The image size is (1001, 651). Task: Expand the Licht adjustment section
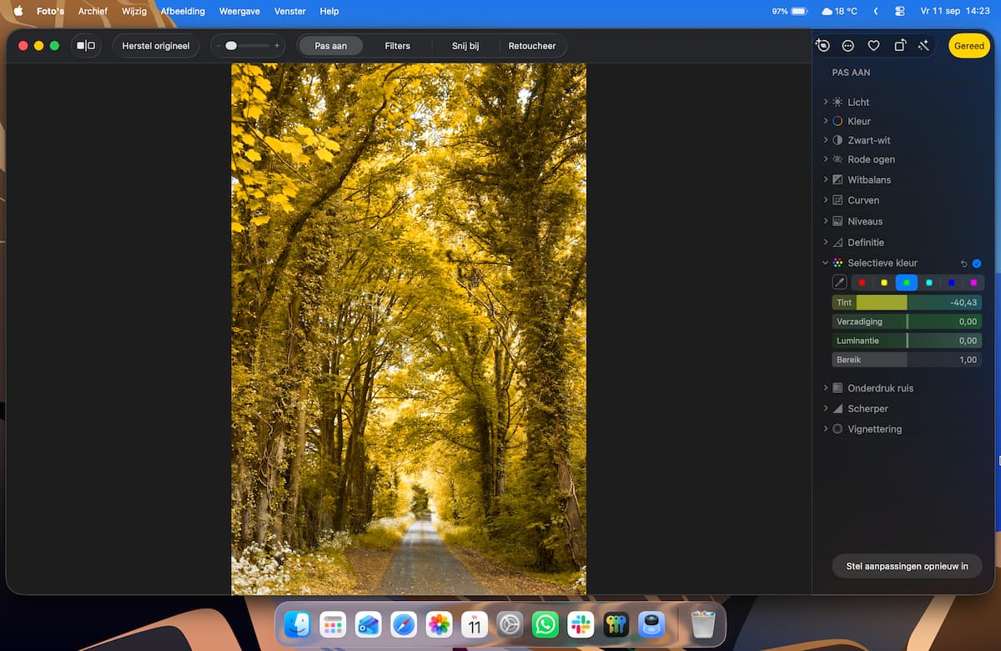[826, 102]
